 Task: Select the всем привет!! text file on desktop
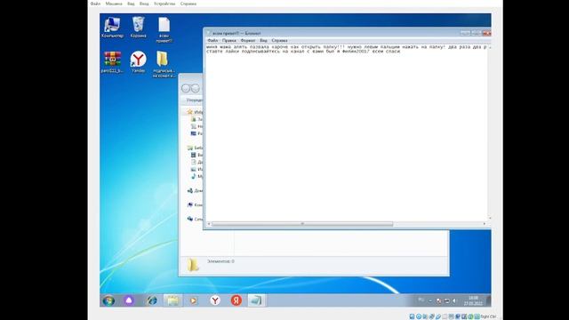pyautogui.click(x=164, y=29)
